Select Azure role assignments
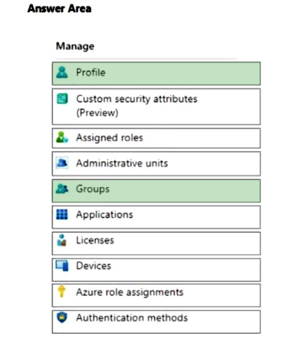This screenshot has width=300, height=340. (156, 295)
